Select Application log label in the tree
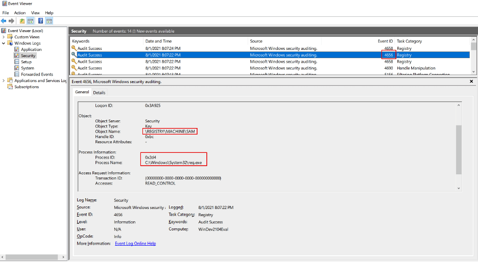 point(31,49)
